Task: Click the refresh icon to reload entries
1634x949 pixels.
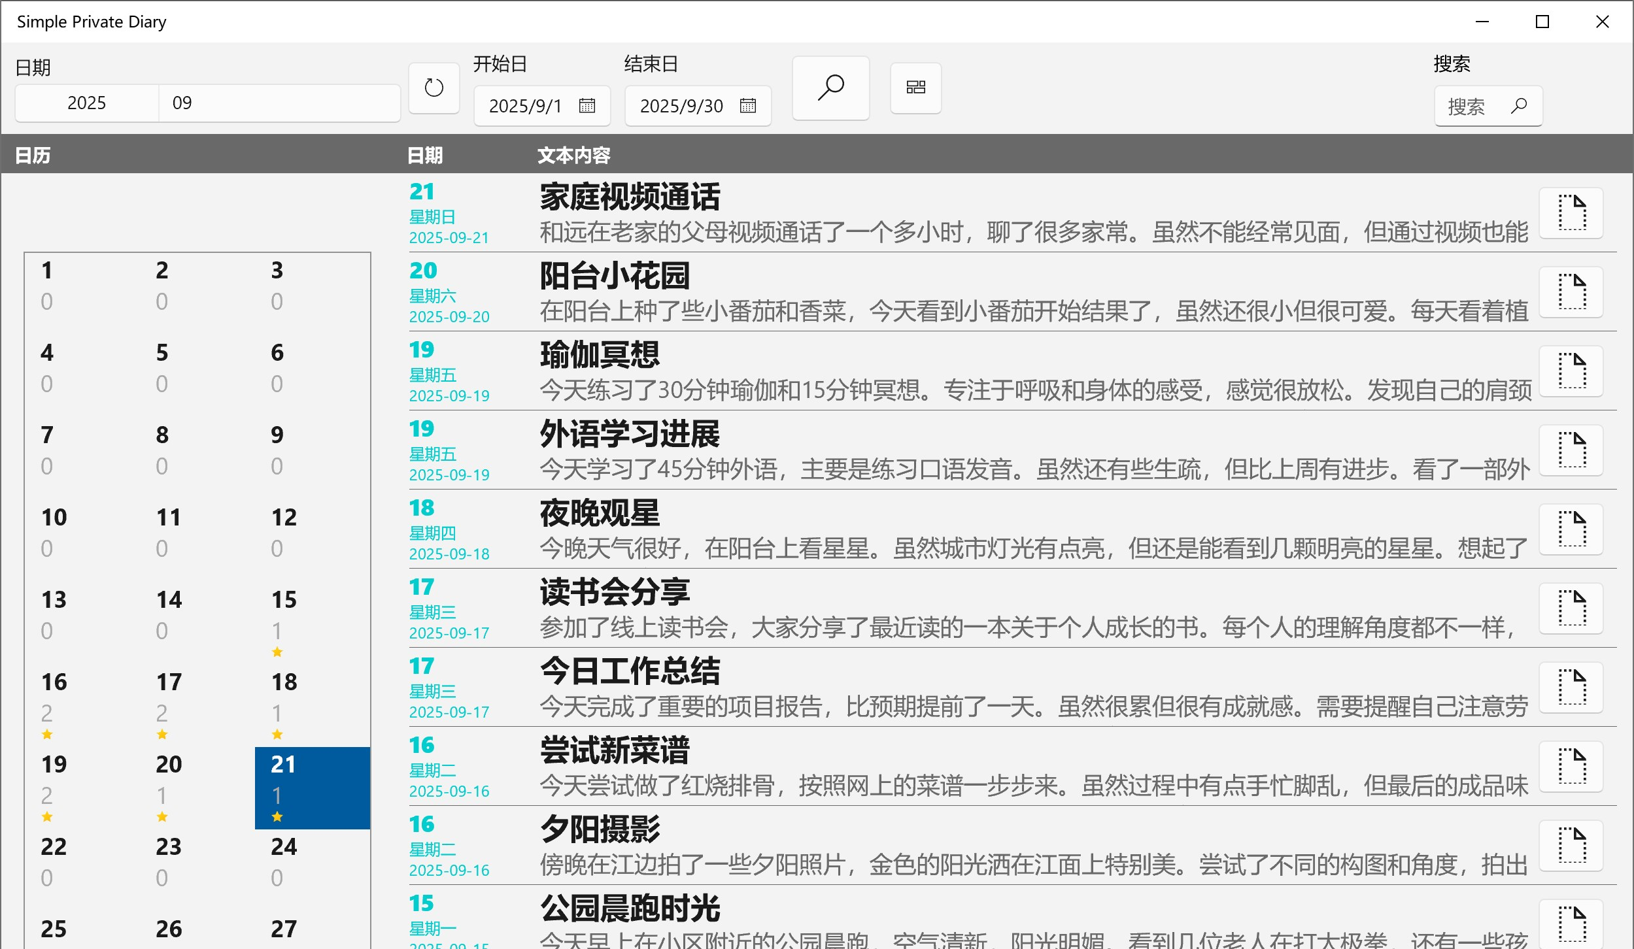Action: point(434,88)
